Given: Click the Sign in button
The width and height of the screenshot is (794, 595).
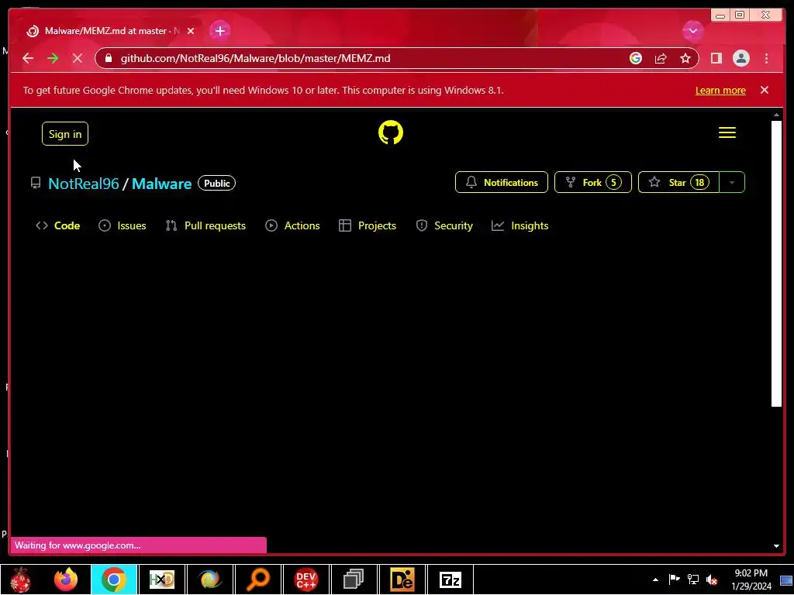Looking at the screenshot, I should coord(65,133).
